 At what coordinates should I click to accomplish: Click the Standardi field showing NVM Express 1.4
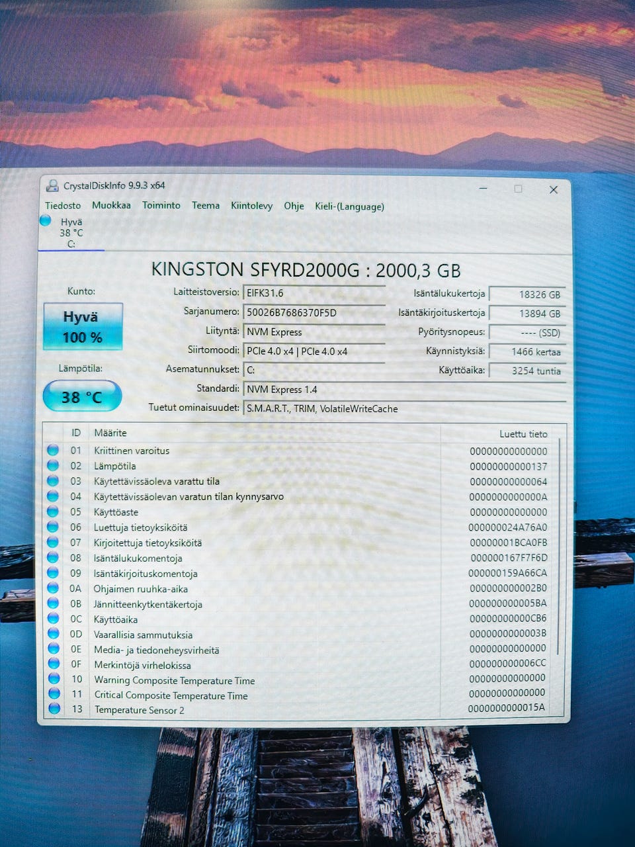pos(405,390)
